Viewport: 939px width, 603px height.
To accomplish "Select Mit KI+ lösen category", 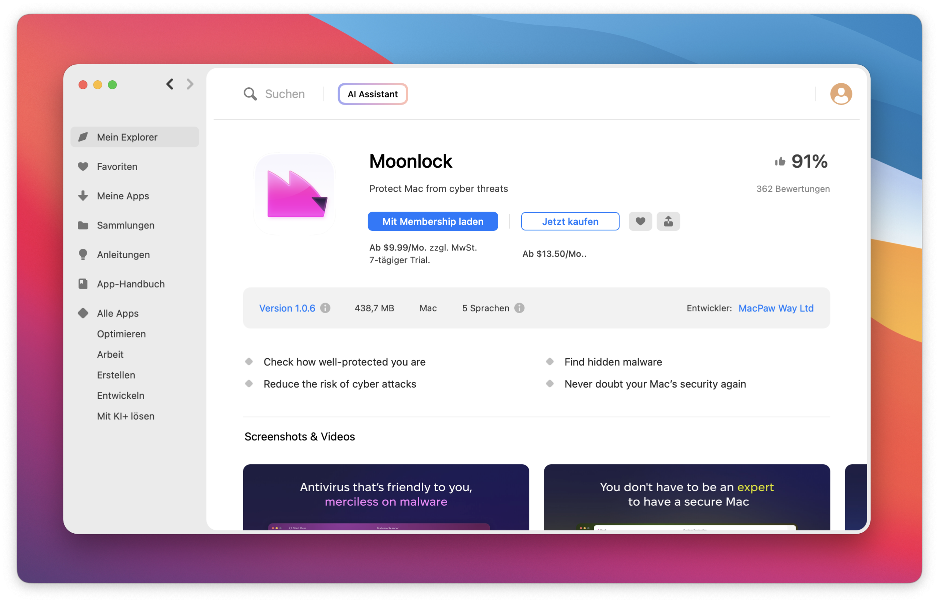I will 126,416.
